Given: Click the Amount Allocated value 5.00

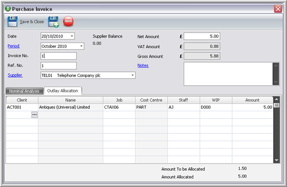Looking at the screenshot, I should click(x=242, y=176).
